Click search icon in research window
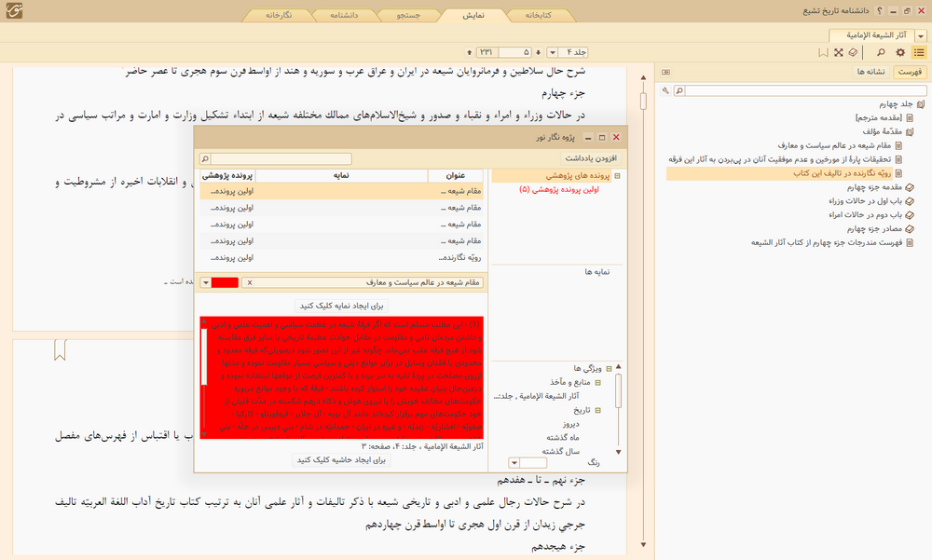Screen dimensions: 932x560 205,158
